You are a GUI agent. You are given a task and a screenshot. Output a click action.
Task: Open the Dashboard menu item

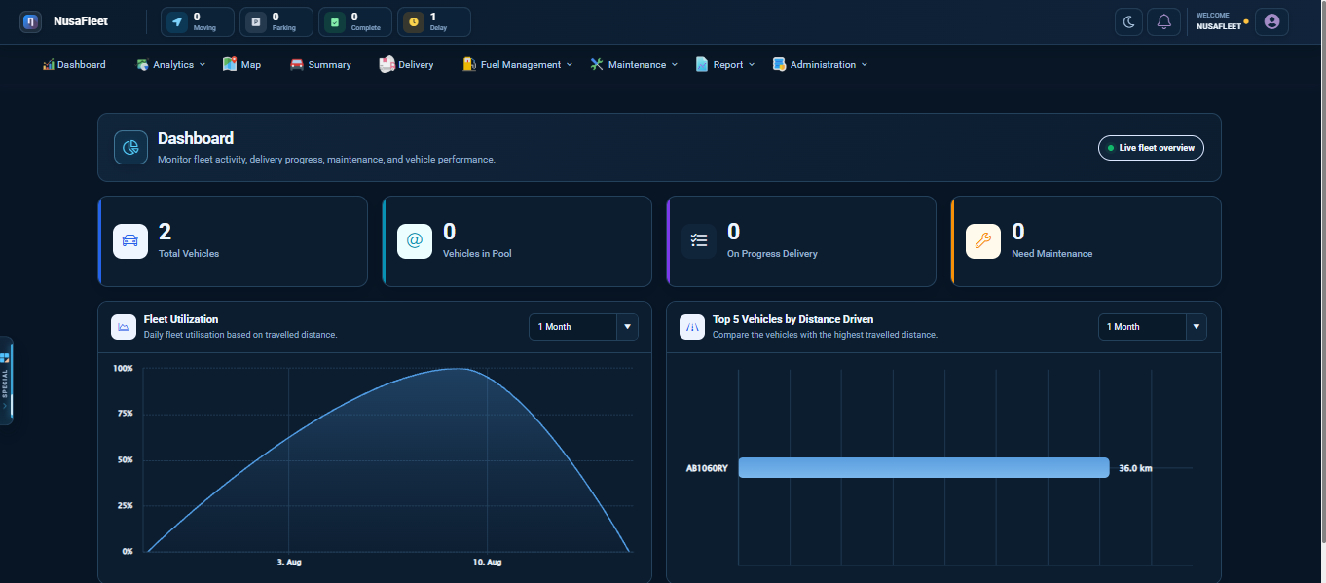pos(74,64)
